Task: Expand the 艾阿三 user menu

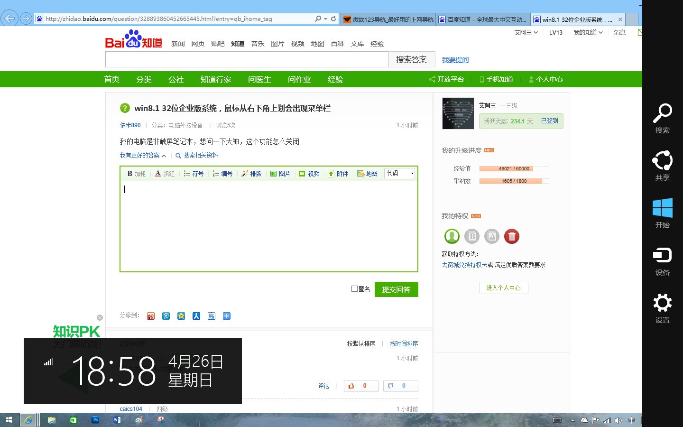Action: click(x=526, y=33)
